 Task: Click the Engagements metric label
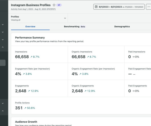point(22,86)
